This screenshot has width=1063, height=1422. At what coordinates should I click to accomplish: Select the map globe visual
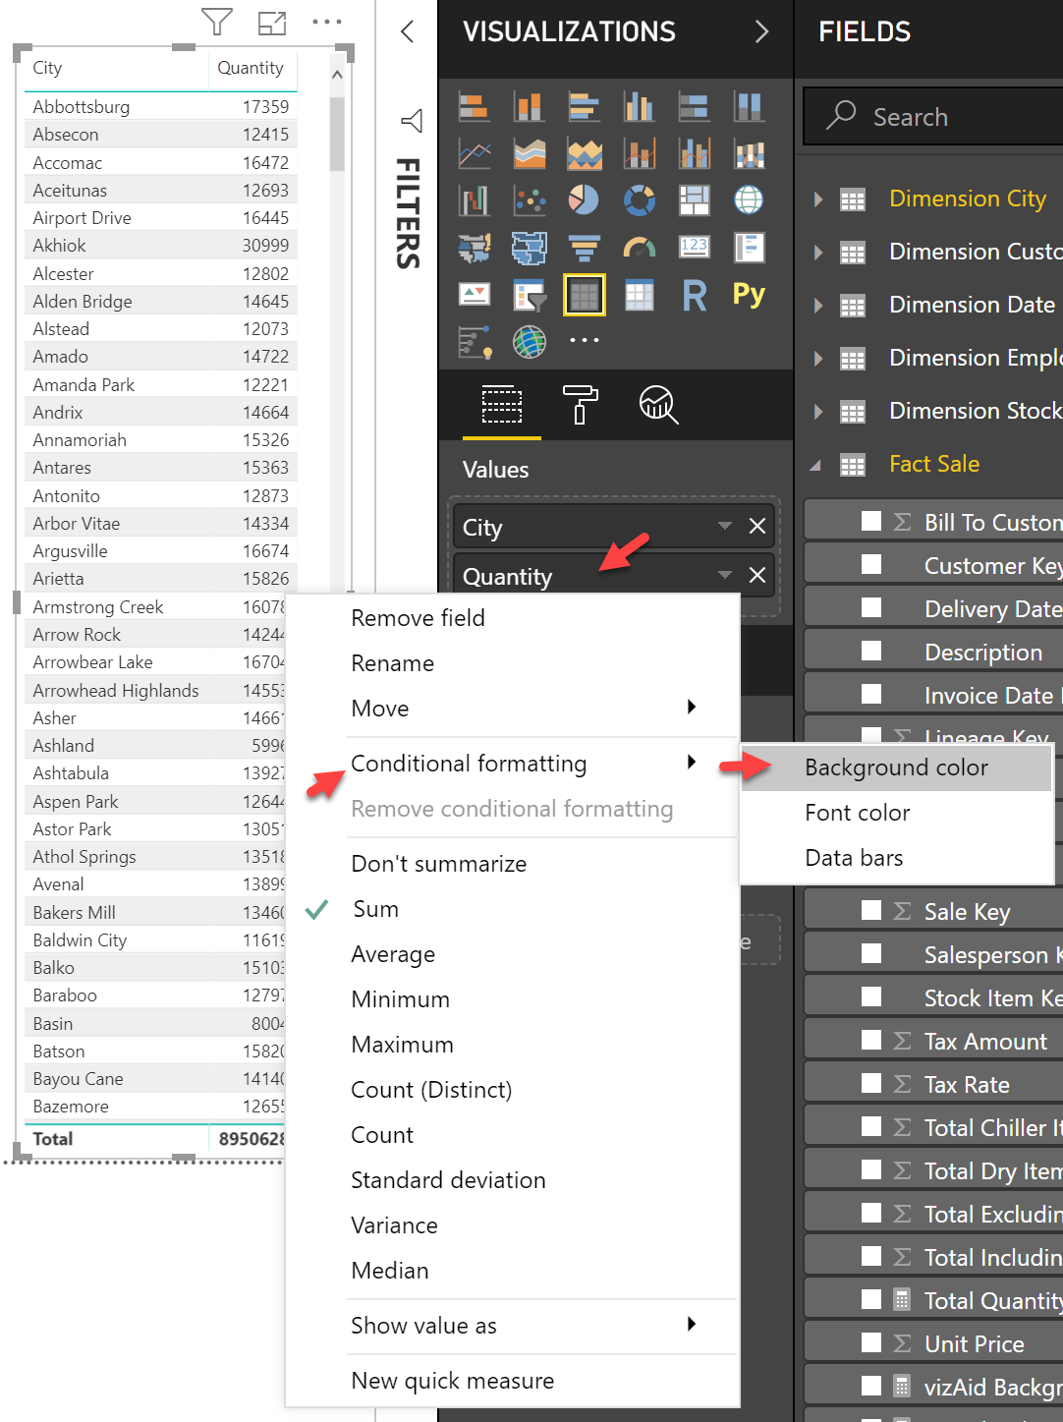(750, 200)
